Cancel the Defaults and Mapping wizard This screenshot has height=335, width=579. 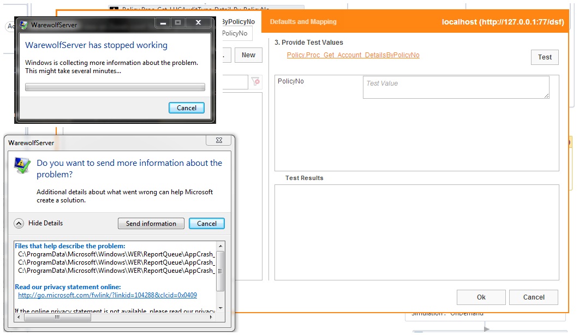(x=533, y=297)
